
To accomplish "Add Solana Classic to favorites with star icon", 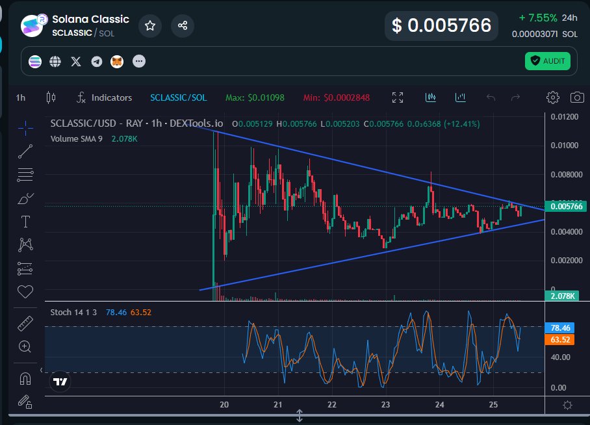I will point(149,25).
